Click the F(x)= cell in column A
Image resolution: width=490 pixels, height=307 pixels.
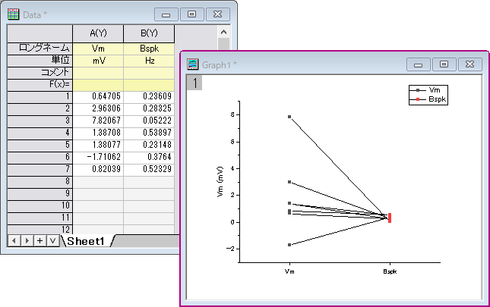(98, 85)
